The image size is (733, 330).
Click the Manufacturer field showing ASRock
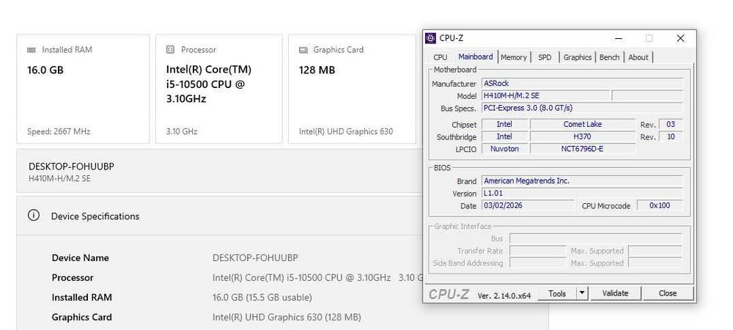582,84
